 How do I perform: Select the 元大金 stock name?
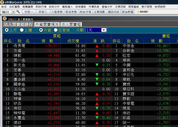click(19, 74)
